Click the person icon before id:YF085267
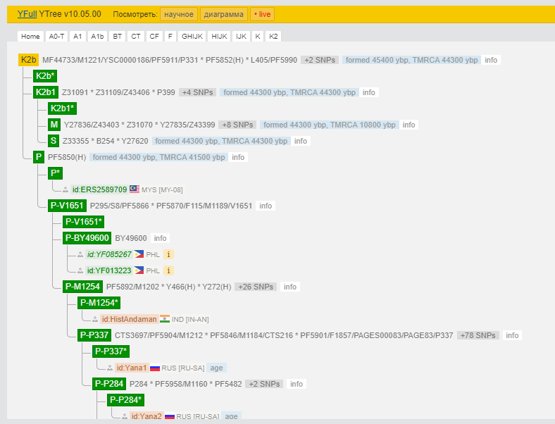This screenshot has height=424, width=555. (x=80, y=254)
